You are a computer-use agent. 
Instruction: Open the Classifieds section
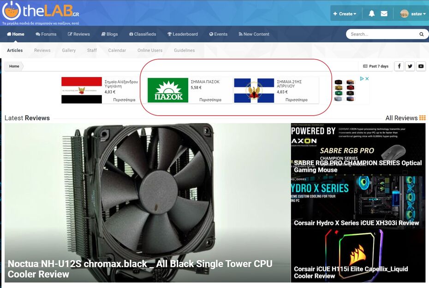point(143,34)
